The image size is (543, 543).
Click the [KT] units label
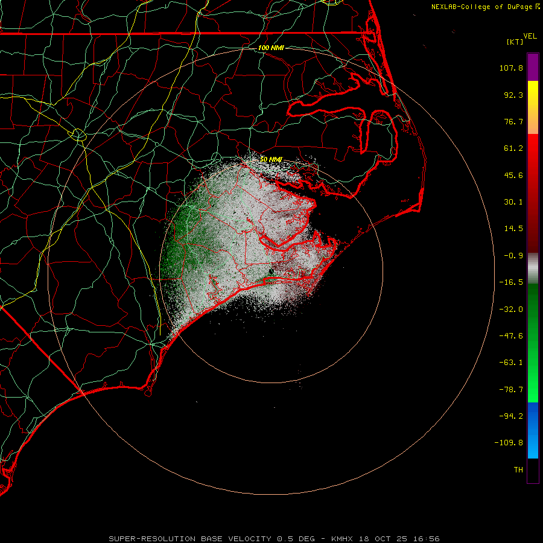(x=515, y=42)
